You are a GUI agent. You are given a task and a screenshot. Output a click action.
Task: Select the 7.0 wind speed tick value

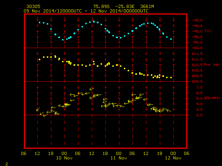pyautogui.click(x=199, y=87)
